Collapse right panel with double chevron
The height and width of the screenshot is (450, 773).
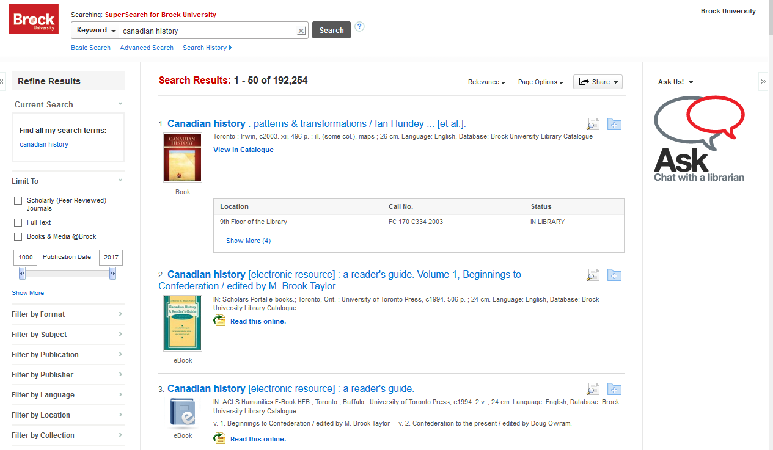pyautogui.click(x=763, y=81)
